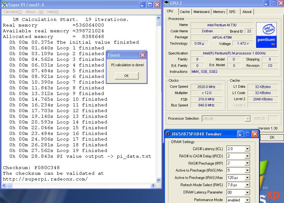This screenshot has height=203, width=284.
Task: Expand the RAS# to CAS# Delay dropdown
Action: point(247,156)
